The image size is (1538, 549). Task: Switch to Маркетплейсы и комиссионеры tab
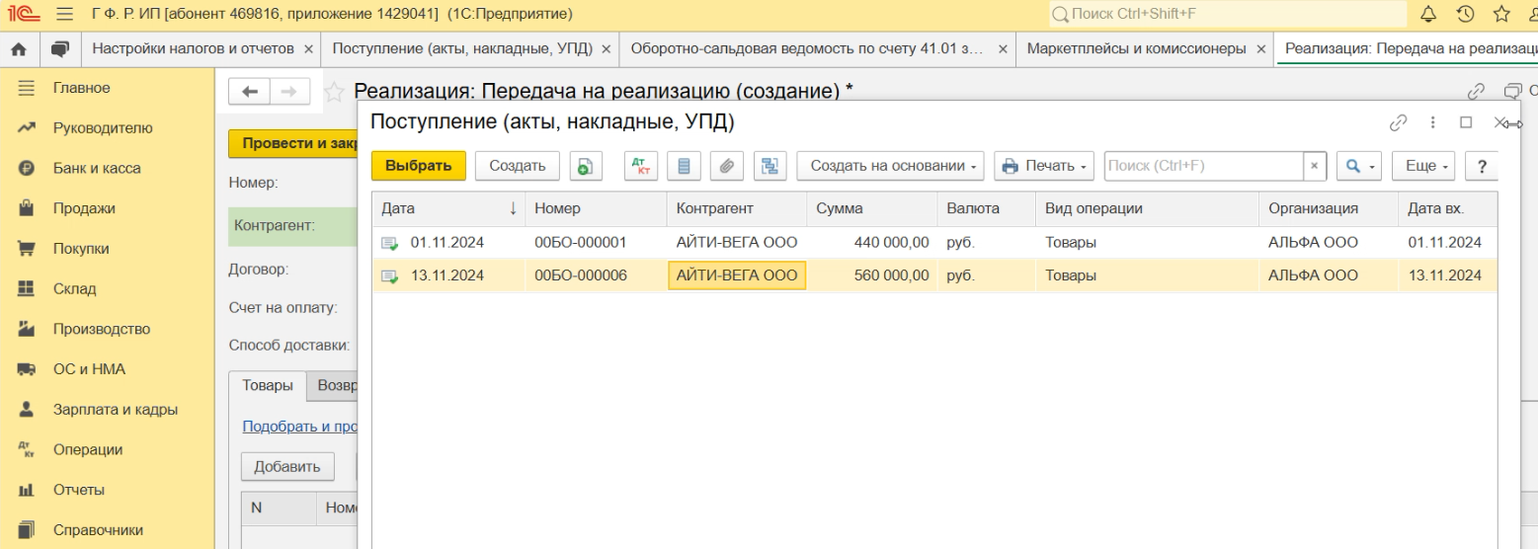pos(1135,48)
